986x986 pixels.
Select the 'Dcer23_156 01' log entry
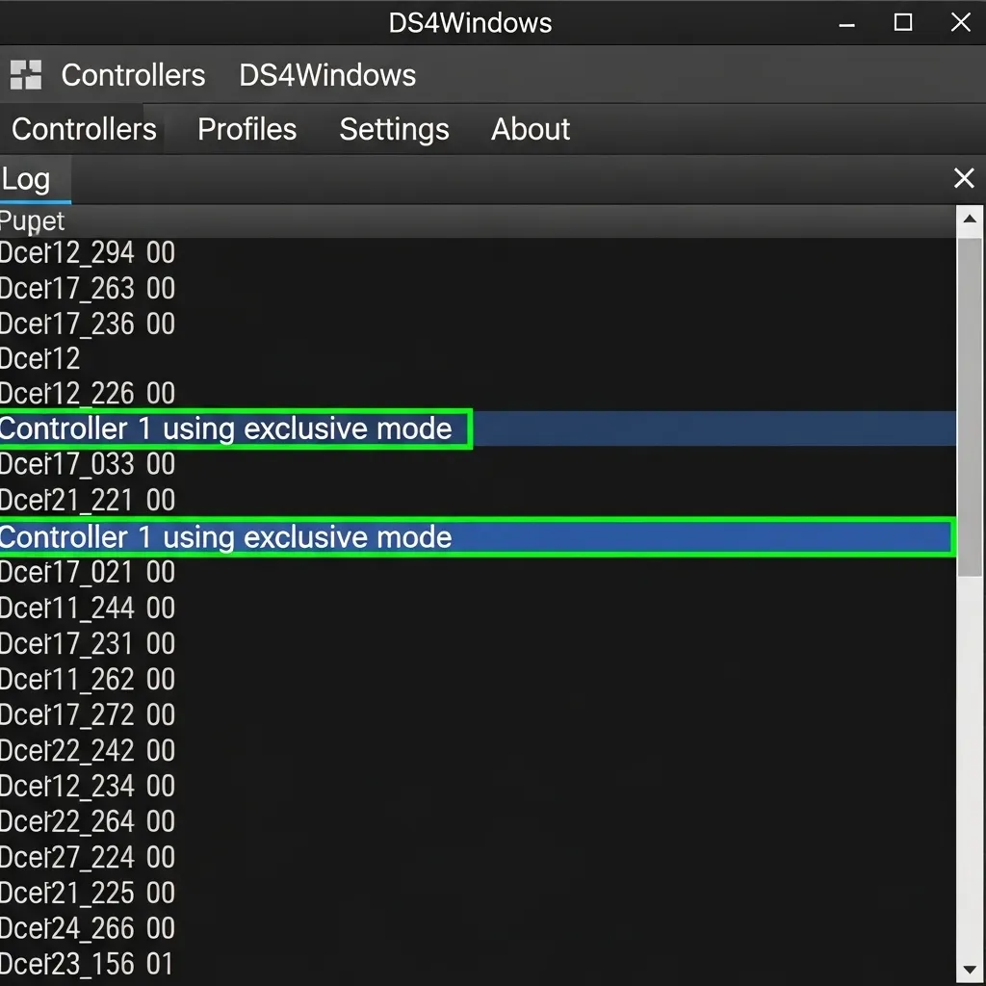[87, 964]
